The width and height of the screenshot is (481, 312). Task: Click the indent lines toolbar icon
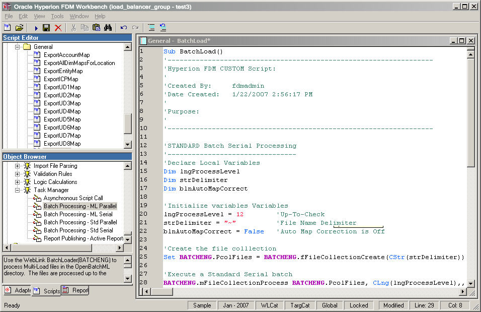(151, 28)
